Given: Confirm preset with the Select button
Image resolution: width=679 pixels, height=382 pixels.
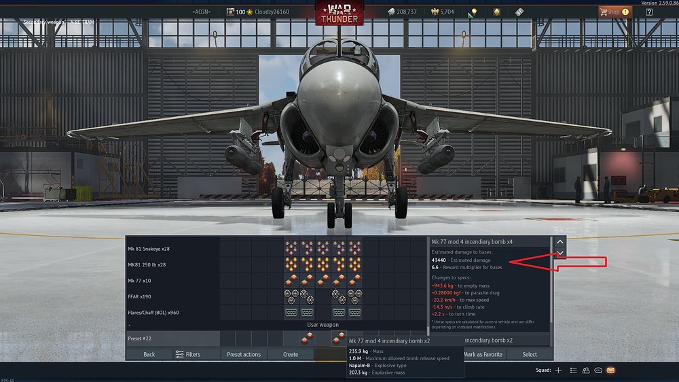Looking at the screenshot, I should (x=529, y=354).
